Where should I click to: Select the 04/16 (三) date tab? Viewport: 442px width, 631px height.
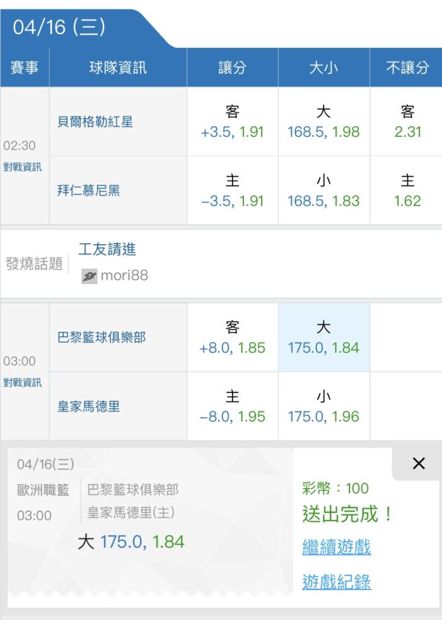(x=59, y=27)
